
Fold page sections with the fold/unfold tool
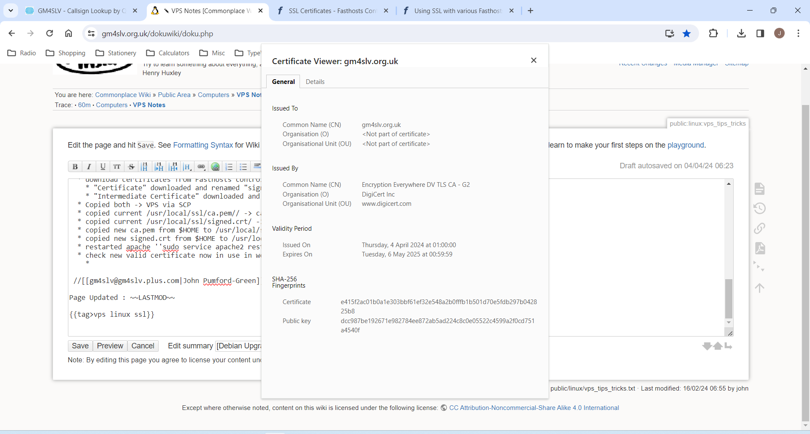pos(759,267)
